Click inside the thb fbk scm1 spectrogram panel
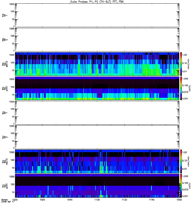Viewport: 194px width, 207px height. [97, 88]
